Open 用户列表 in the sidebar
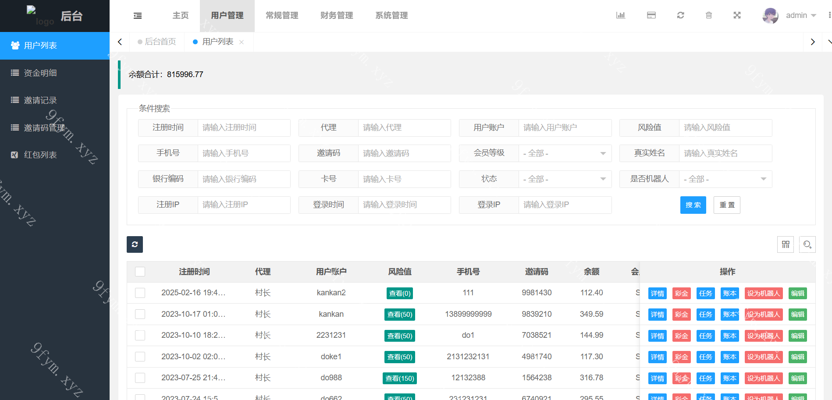The height and width of the screenshot is (400, 832). [x=55, y=46]
